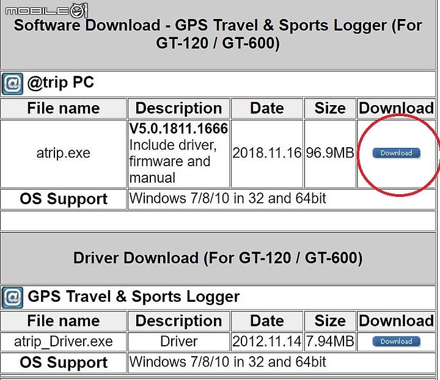Click the @trip PC section heading
440x380 pixels.
61,82
